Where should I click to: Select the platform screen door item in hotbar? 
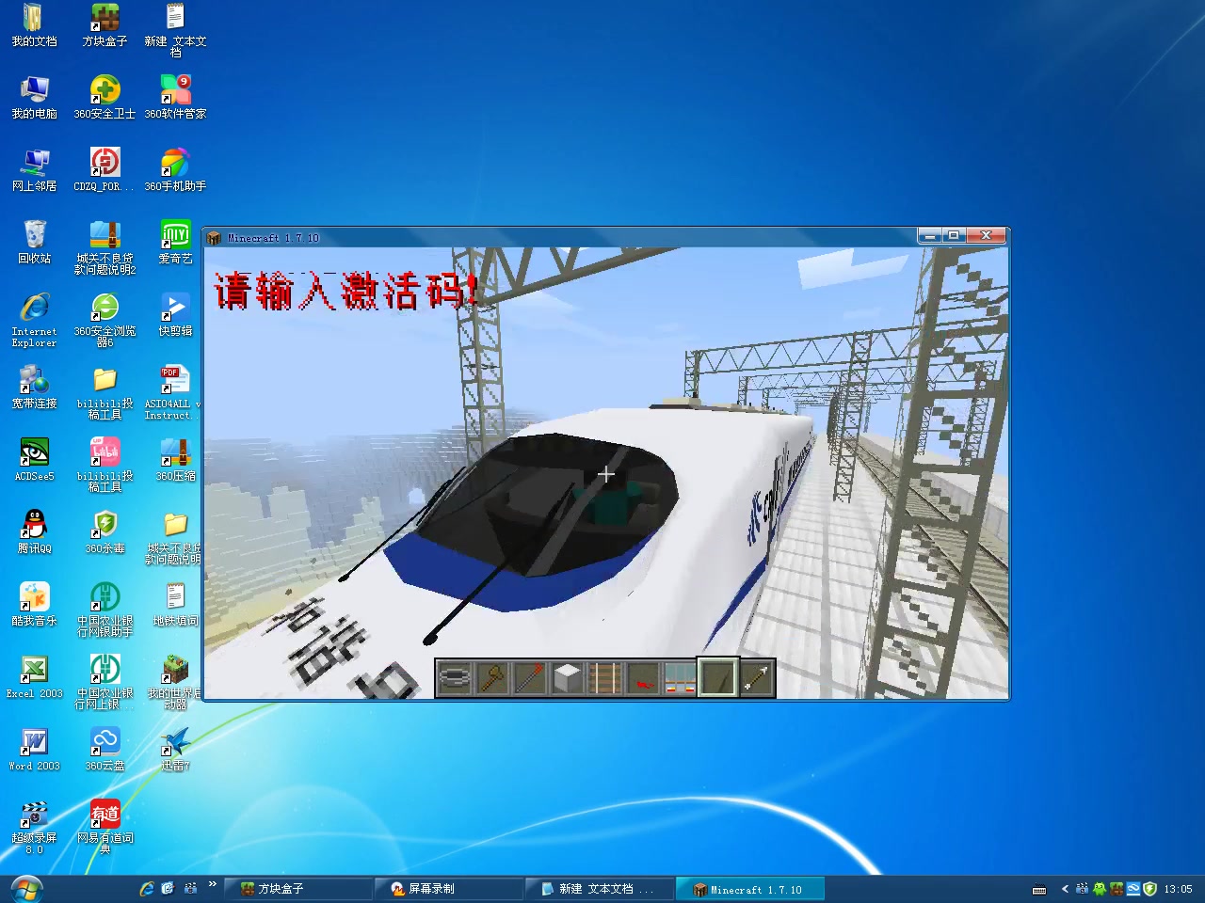pyautogui.click(x=680, y=678)
